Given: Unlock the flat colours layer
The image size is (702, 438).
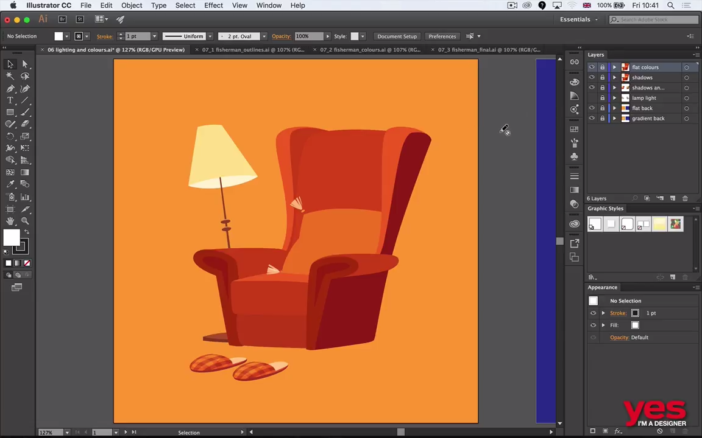Looking at the screenshot, I should [602, 67].
